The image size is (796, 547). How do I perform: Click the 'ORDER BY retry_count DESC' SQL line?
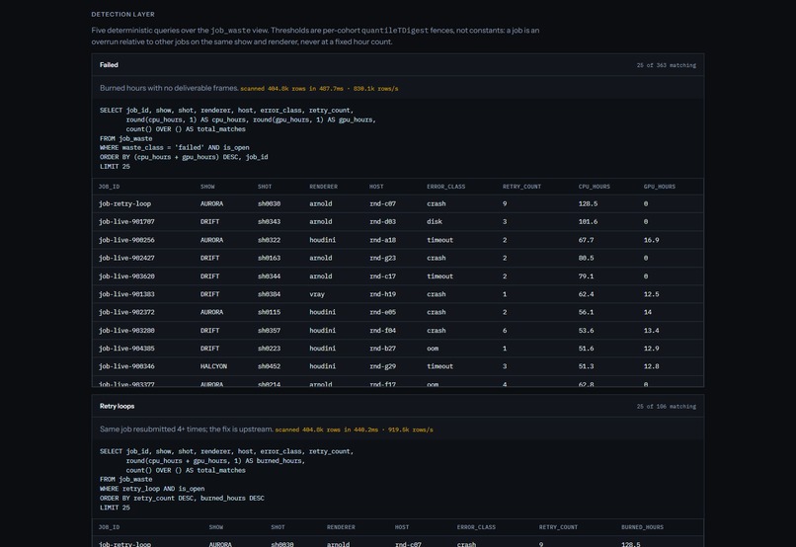182,499
